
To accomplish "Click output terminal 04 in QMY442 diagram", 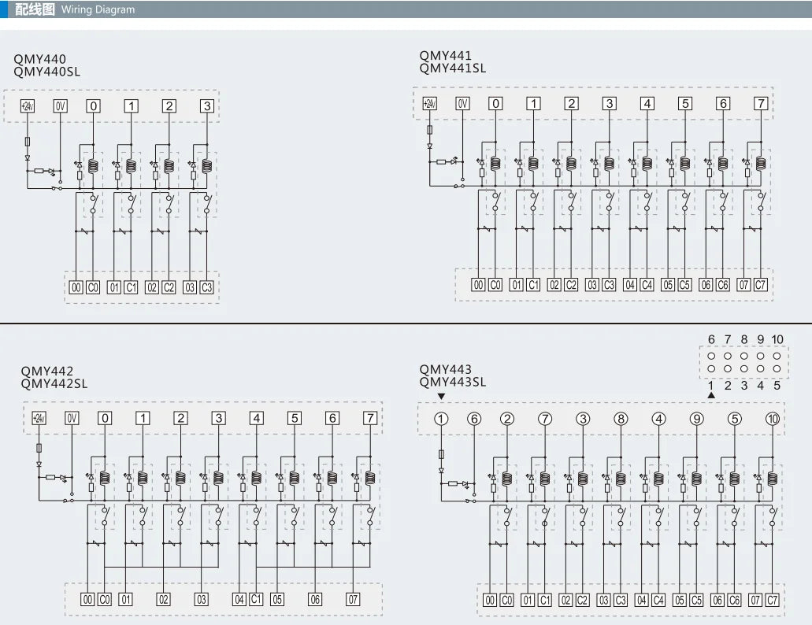I will (x=239, y=600).
